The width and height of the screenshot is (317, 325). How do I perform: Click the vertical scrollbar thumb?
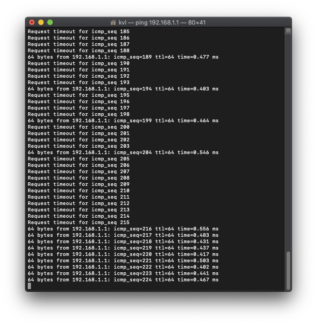pyautogui.click(x=288, y=270)
